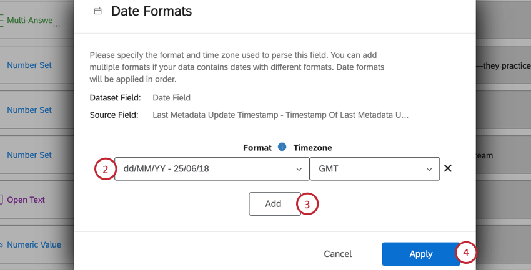The width and height of the screenshot is (531, 270).
Task: Click the chevron arrow in the Format dropdown
Action: pos(298,169)
